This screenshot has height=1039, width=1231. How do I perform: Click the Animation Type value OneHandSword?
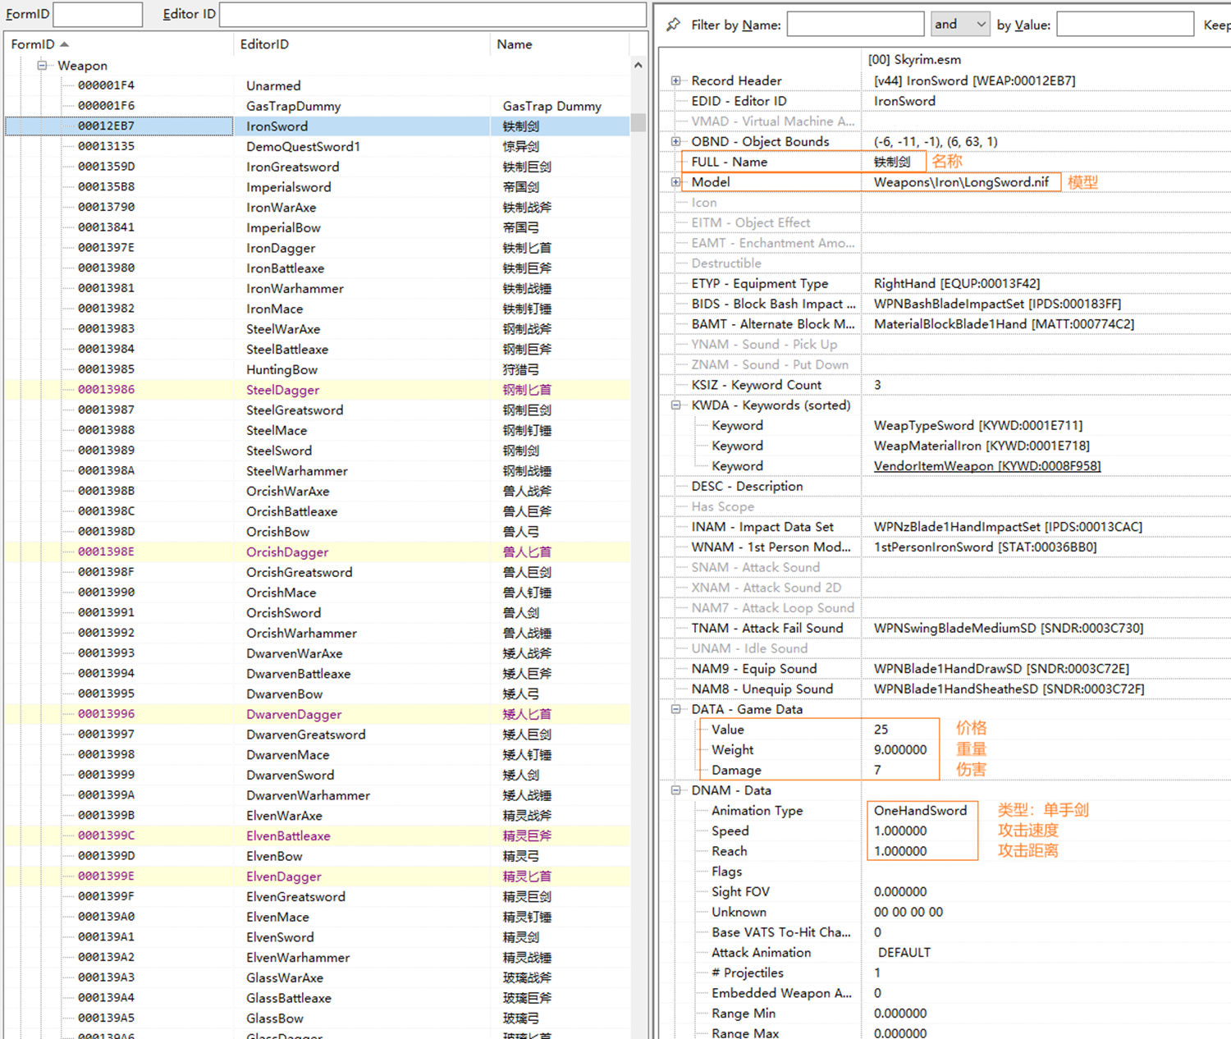click(920, 811)
